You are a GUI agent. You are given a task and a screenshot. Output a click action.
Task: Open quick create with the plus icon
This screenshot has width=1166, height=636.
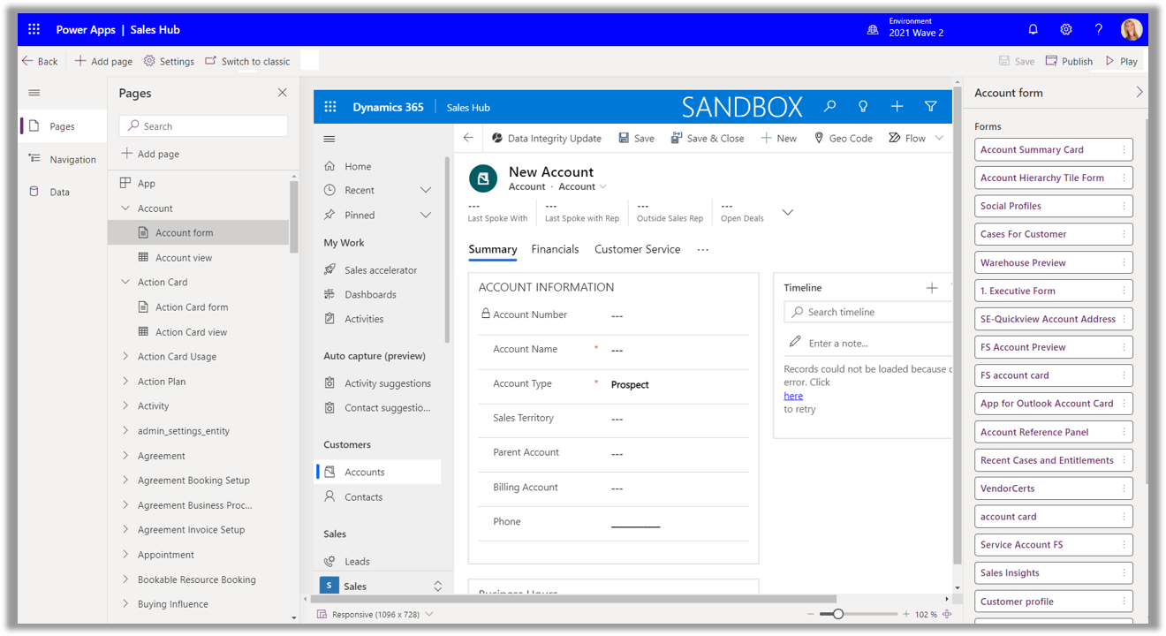coord(897,106)
